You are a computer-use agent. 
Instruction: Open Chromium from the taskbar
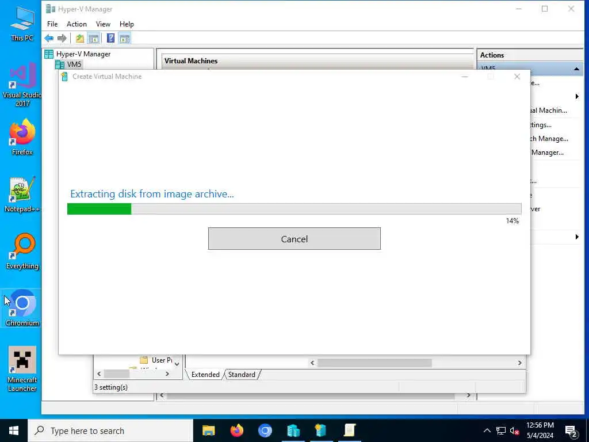pos(265,430)
